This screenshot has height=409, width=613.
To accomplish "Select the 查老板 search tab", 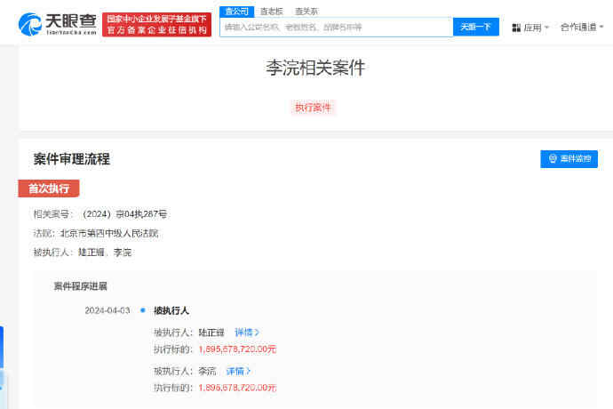I will [271, 12].
